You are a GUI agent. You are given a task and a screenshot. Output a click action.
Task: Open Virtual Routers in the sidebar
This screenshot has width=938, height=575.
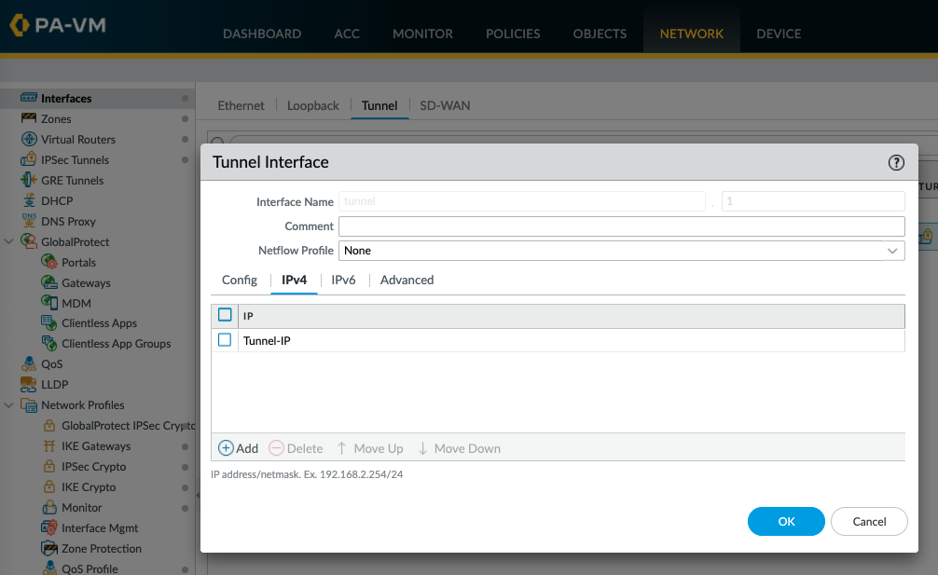point(78,139)
